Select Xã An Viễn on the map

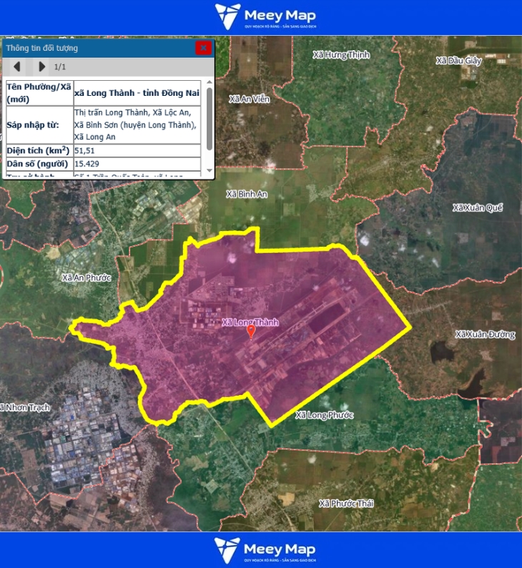point(249,99)
